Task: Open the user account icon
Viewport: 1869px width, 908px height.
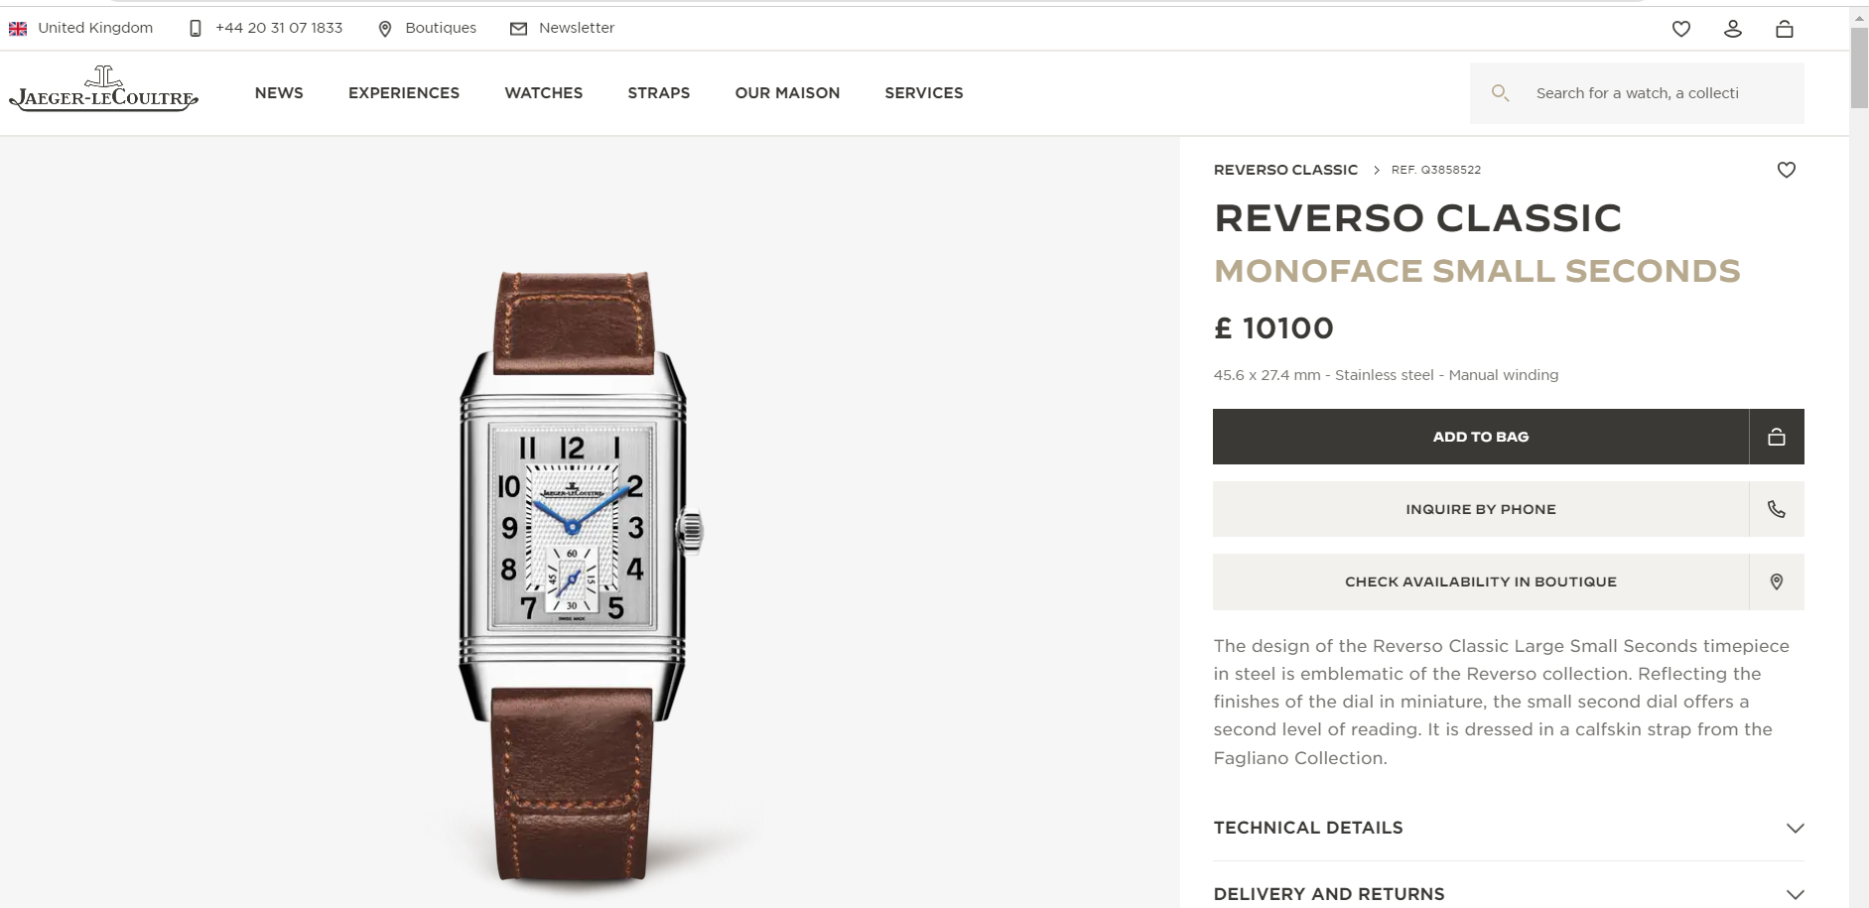Action: tap(1733, 29)
